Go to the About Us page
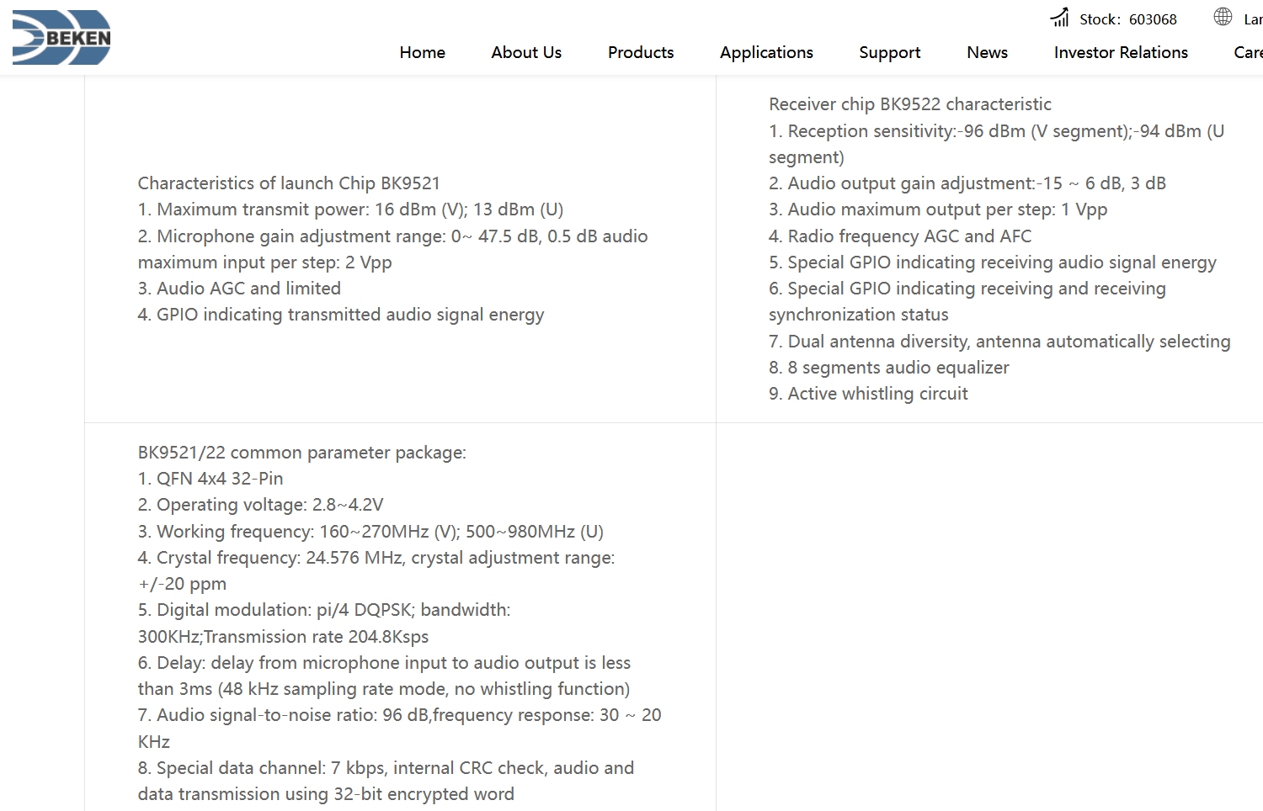The image size is (1263, 811). coord(526,52)
